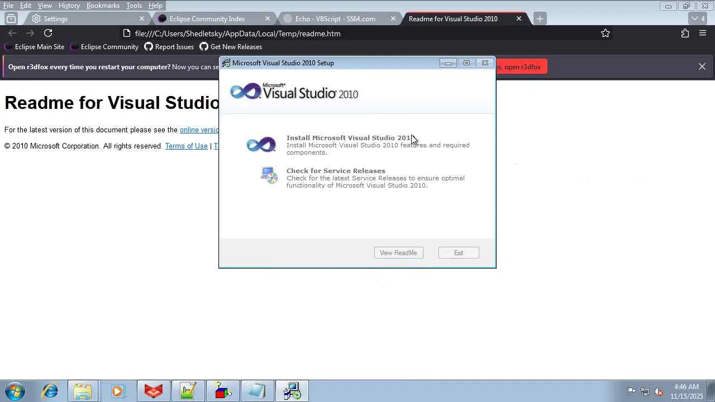Open the network tray icon
Viewport: 715px width, 402px height.
coord(645,391)
